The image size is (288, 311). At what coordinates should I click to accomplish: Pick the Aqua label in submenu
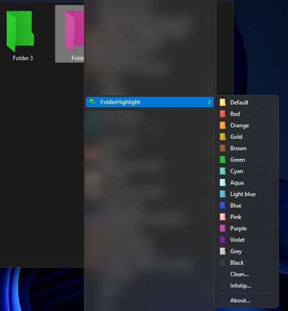click(x=237, y=183)
